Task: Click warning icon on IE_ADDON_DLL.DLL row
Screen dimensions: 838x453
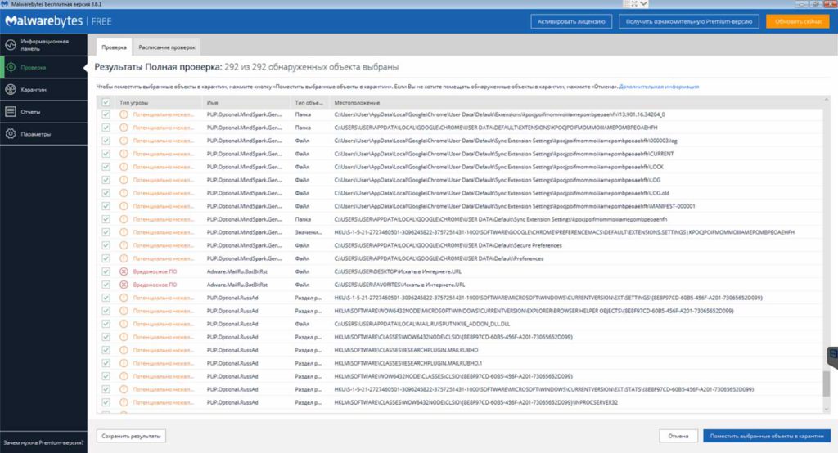Action: 124,324
